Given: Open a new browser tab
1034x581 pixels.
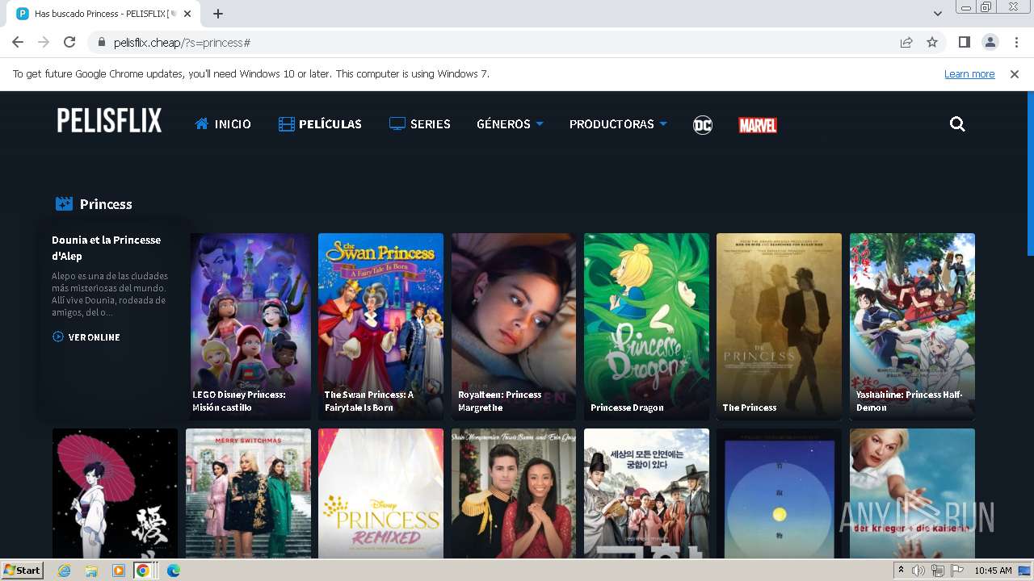Looking at the screenshot, I should pos(218,14).
